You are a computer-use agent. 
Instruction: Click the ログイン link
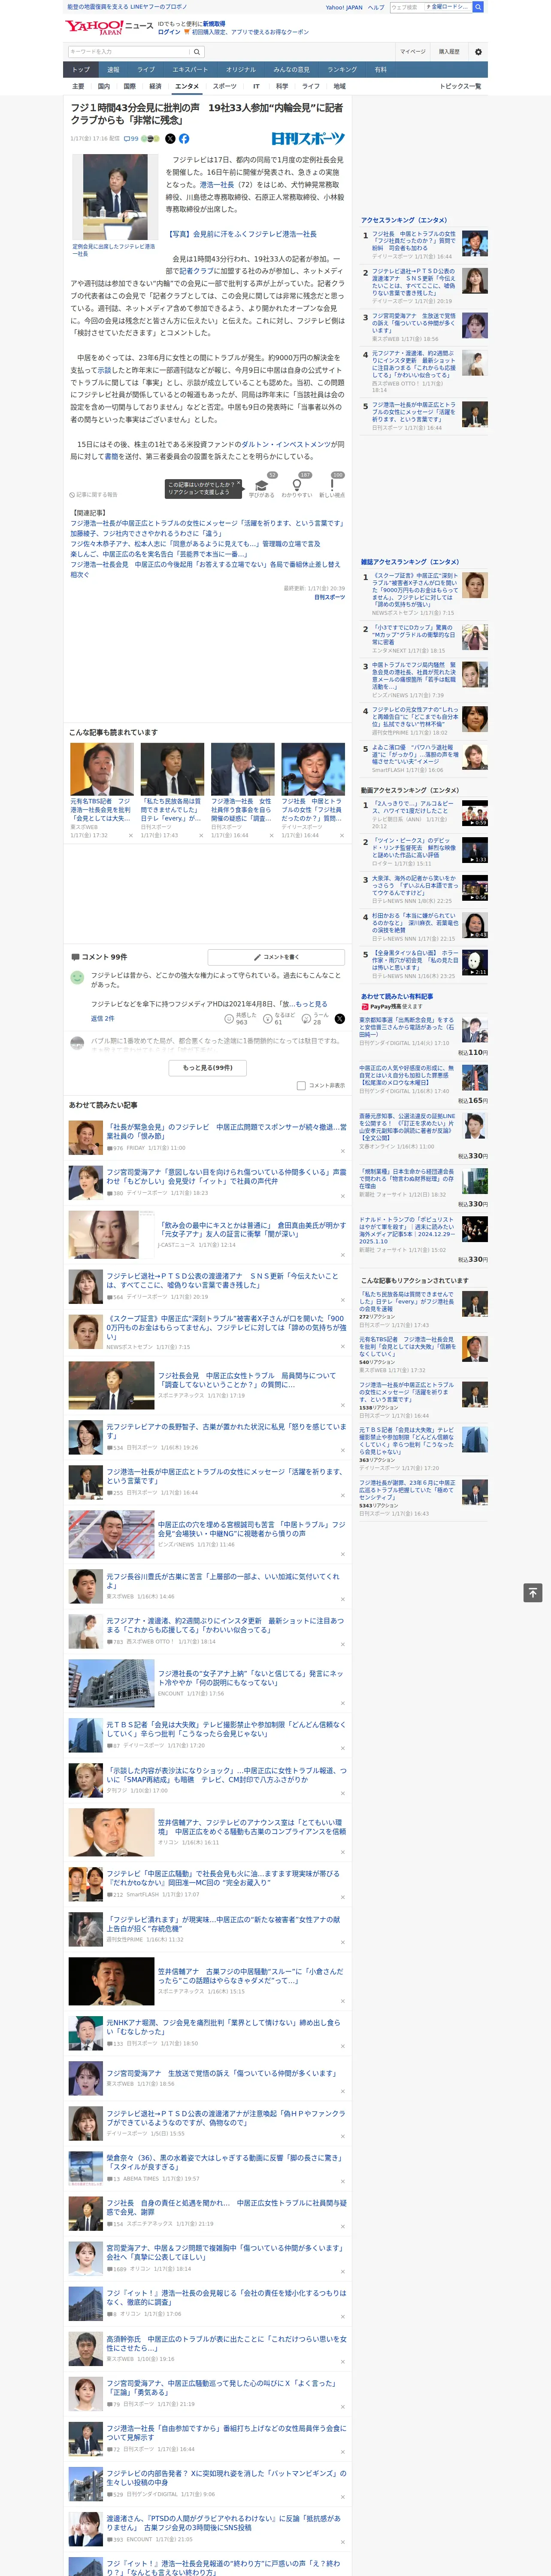point(169,32)
